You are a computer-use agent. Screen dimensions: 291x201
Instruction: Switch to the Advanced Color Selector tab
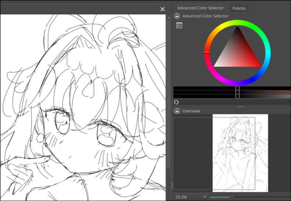click(x=200, y=8)
